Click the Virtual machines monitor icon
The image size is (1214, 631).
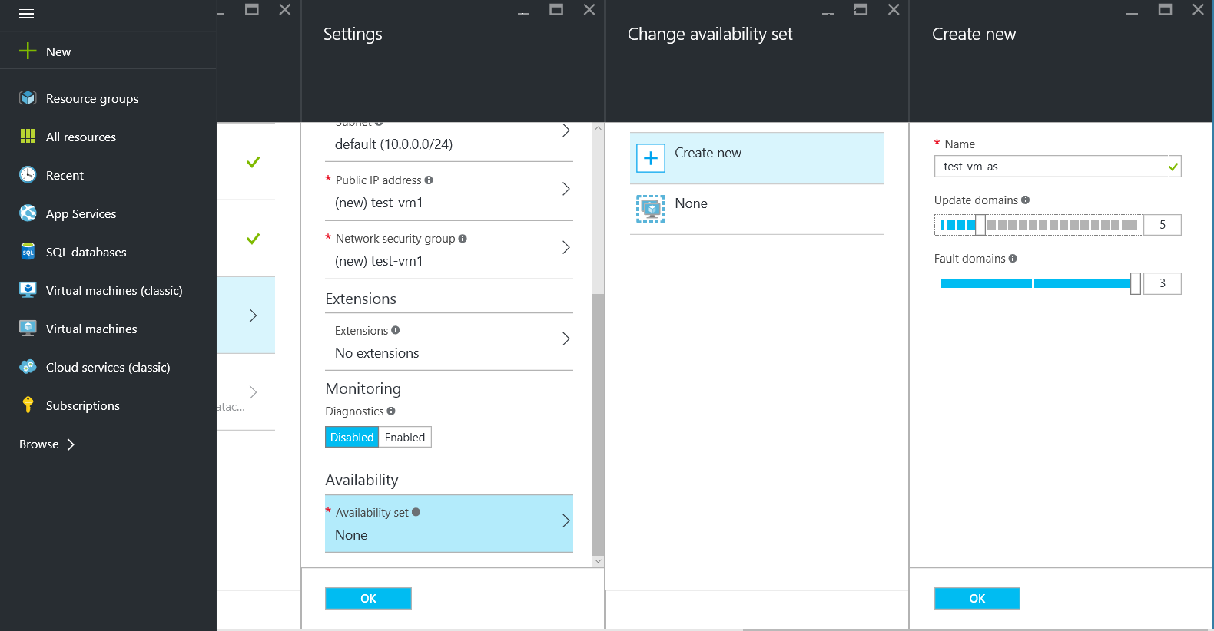coord(28,328)
